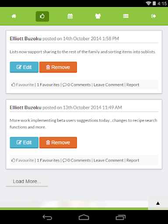Edit the 13th October post
The width and height of the screenshot is (168, 224).
tap(24, 143)
